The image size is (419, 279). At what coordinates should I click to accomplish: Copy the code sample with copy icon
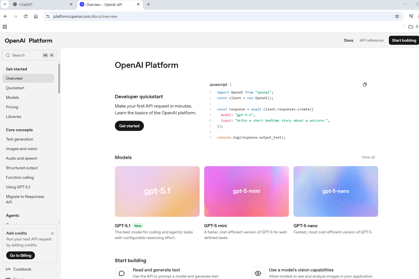(365, 84)
